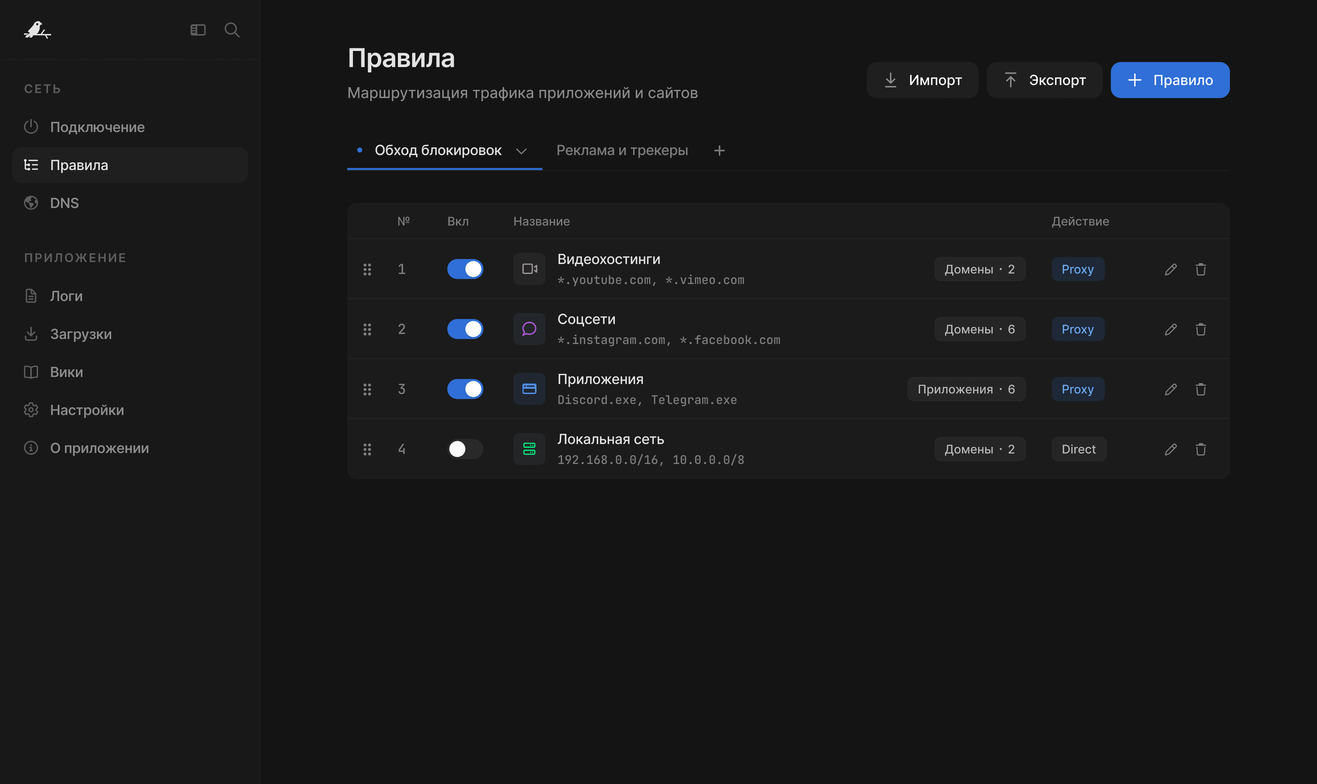Screen dimensions: 1317x784
Task: Select Правила in sidebar
Action: pos(130,166)
